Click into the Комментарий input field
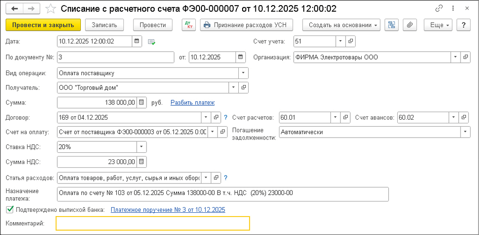479x235 pixels. 152,223
